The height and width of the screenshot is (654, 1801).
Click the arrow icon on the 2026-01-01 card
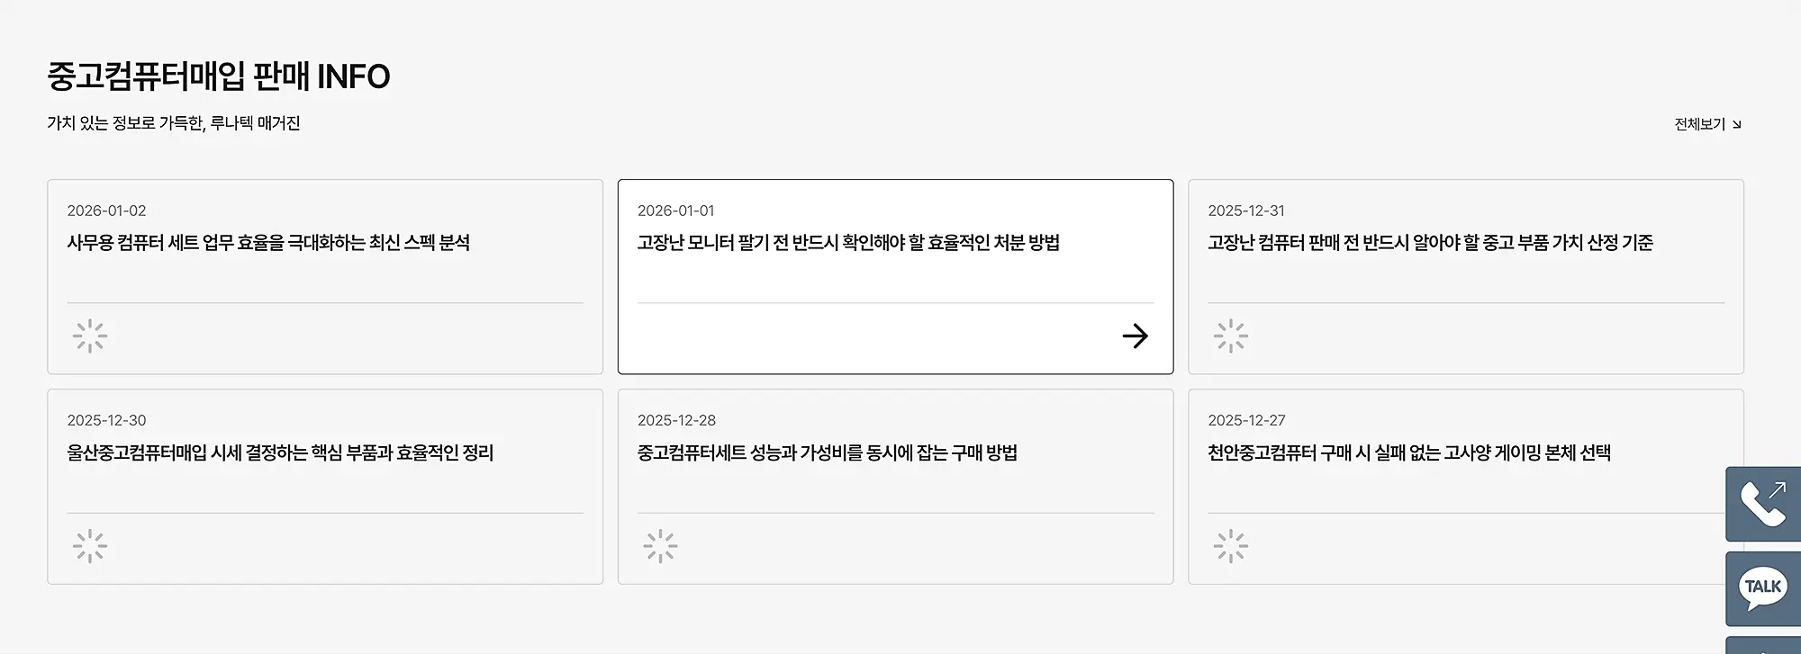1135,336
